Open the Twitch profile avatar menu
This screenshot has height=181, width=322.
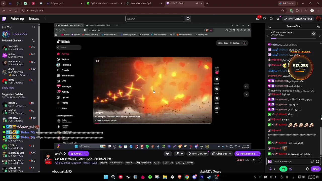(x=318, y=19)
